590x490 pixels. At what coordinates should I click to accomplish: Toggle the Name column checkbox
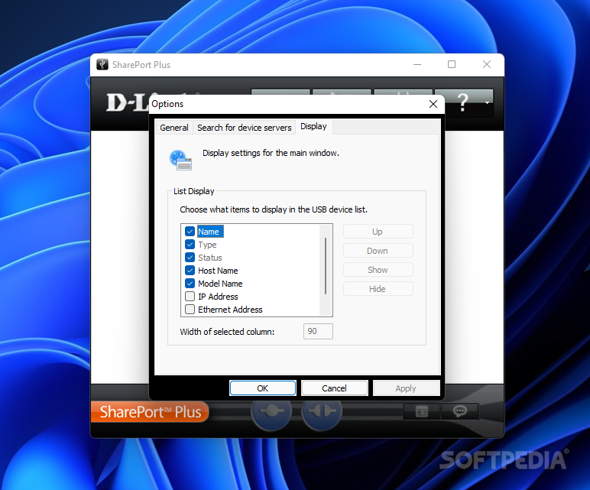click(190, 232)
